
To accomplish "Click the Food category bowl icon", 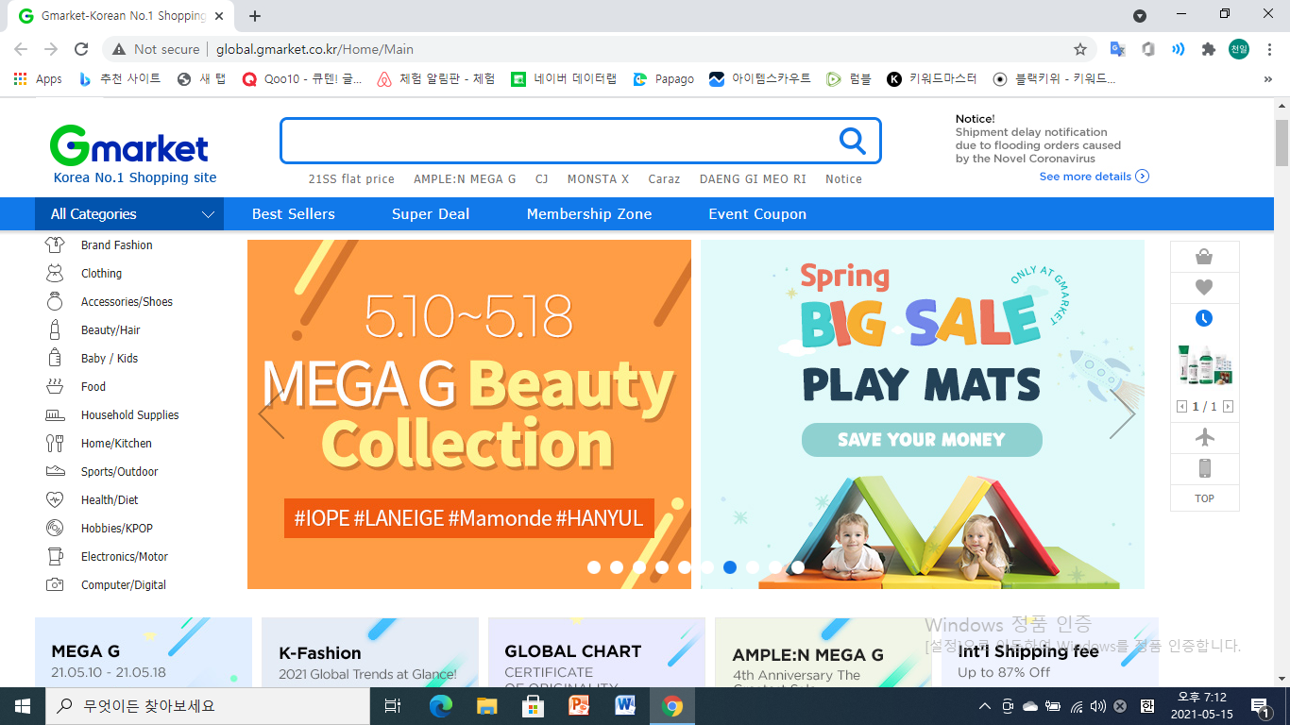I will [x=55, y=387].
